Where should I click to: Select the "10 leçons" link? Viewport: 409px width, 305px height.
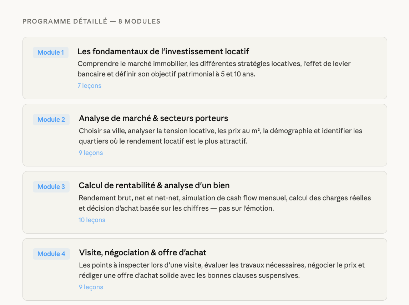(92, 220)
